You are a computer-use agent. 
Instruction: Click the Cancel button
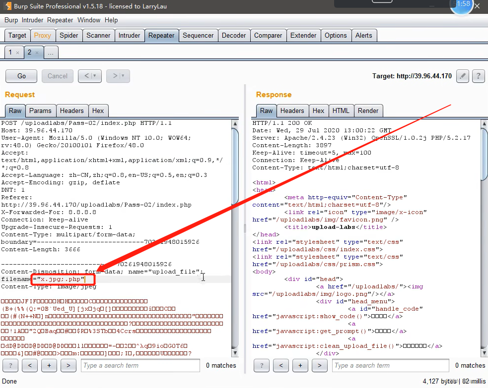pos(57,76)
